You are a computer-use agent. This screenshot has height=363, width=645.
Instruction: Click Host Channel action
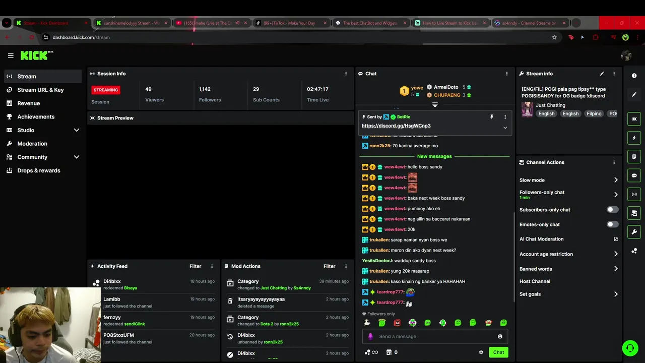tap(535, 281)
